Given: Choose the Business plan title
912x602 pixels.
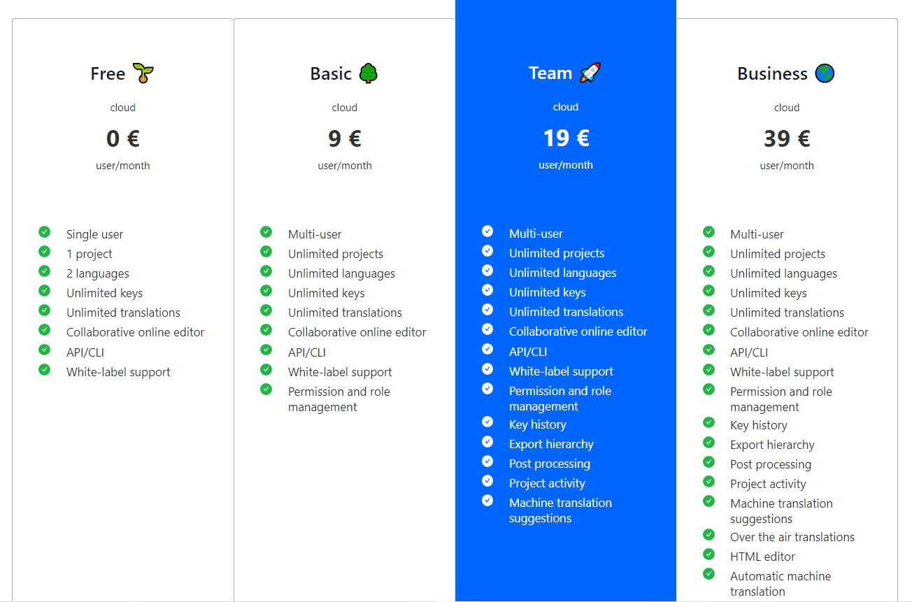Looking at the screenshot, I should (x=772, y=74).
